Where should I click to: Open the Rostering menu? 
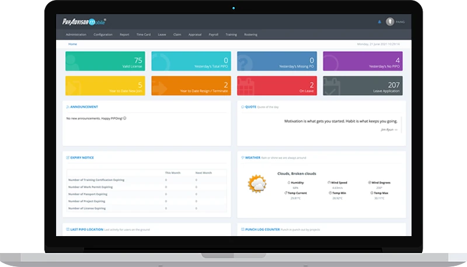(251, 34)
